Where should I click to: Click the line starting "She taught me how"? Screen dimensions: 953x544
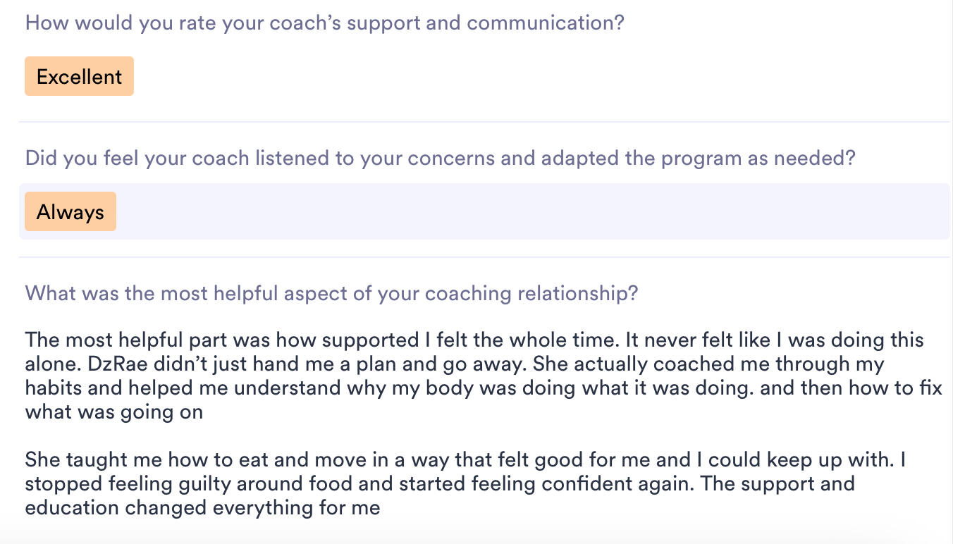coord(465,460)
